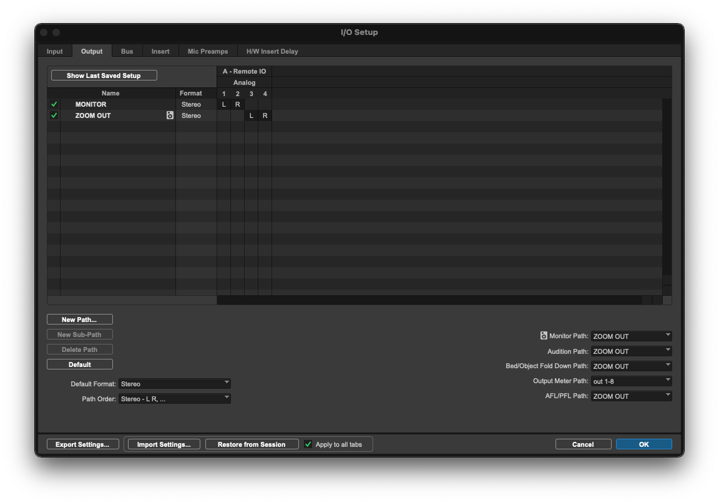719x503 pixels.
Task: Select the ZOOM OUT path name
Action: click(x=93, y=115)
